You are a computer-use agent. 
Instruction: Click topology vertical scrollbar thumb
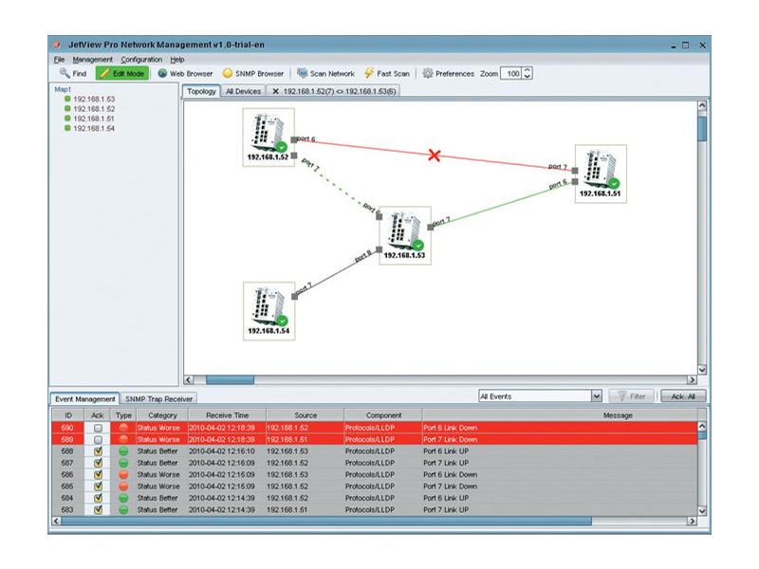click(x=702, y=128)
